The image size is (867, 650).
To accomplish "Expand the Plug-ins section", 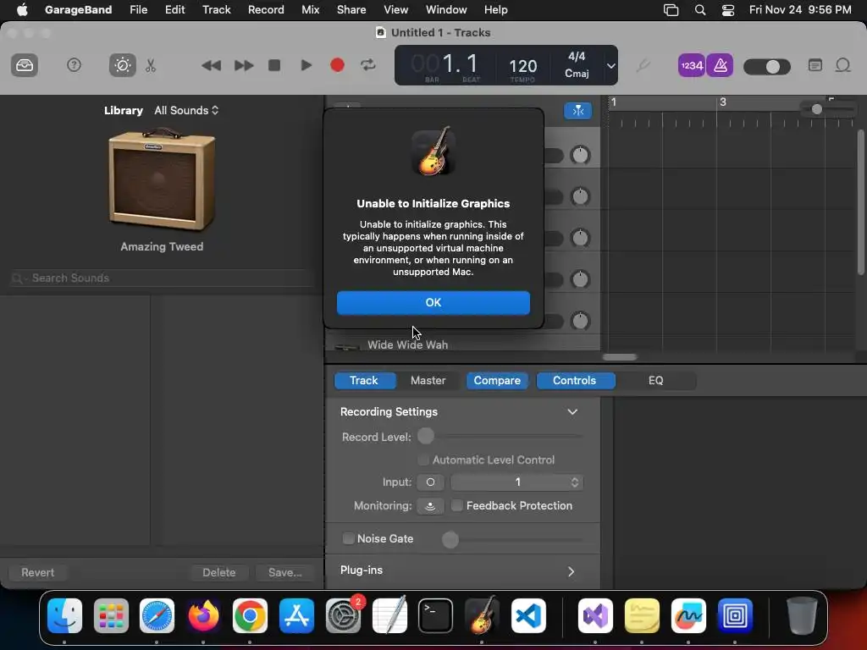I will coord(572,571).
